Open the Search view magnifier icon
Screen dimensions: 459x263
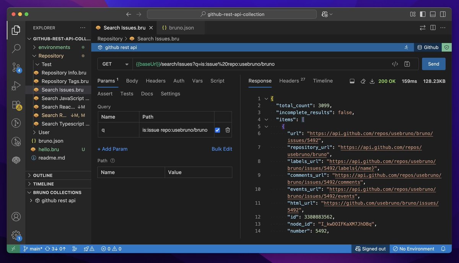click(x=16, y=48)
